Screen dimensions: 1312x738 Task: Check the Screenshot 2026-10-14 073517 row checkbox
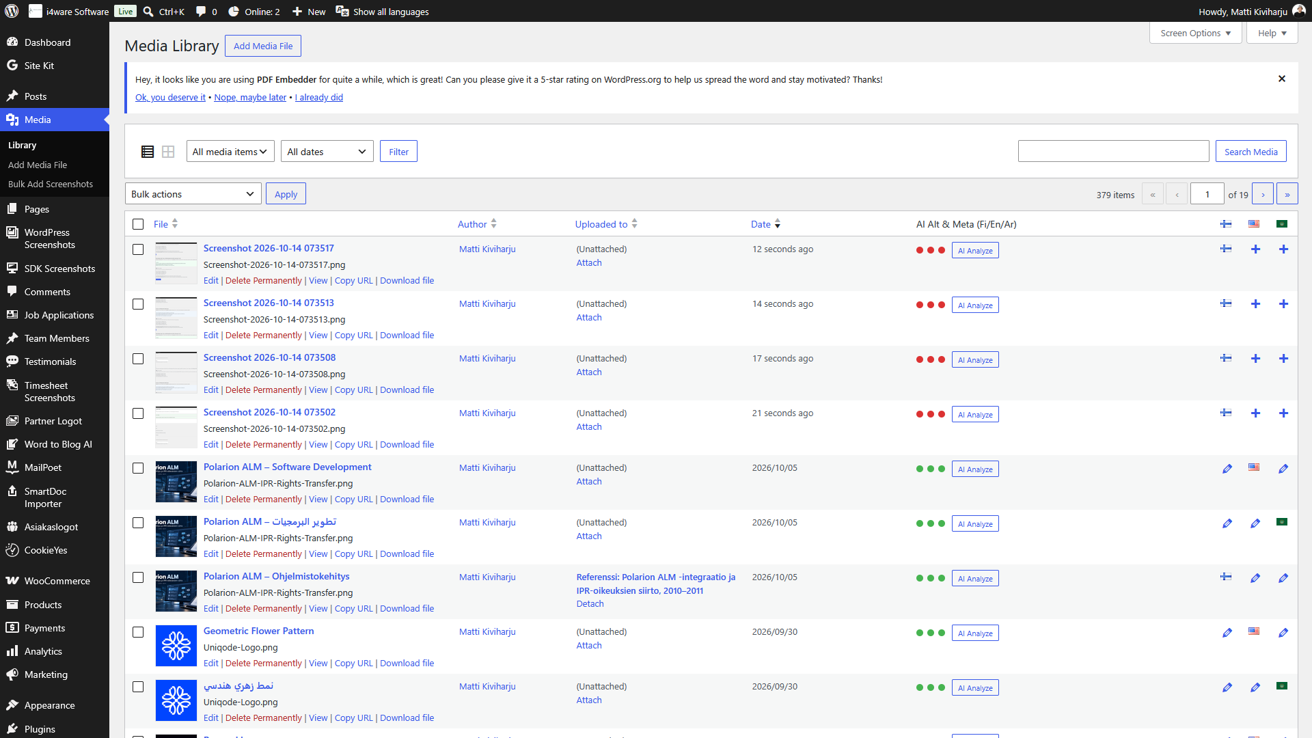tap(138, 249)
